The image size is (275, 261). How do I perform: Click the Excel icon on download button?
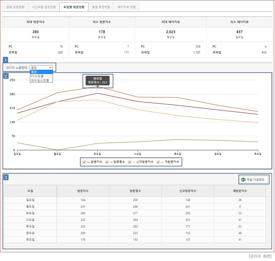pyautogui.click(x=243, y=180)
